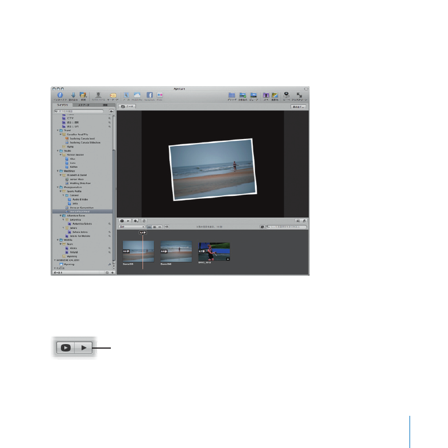Preview slideshow full screen button
Image resolution: width=448 pixels, height=448 pixels.
point(122,221)
